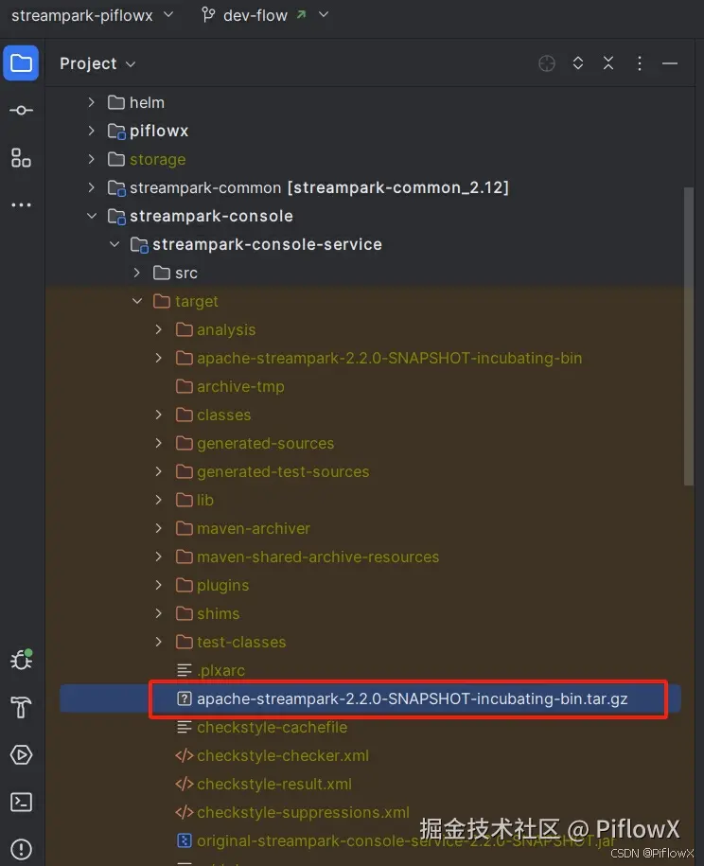Image resolution: width=704 pixels, height=866 pixels.
Task: Select the target folder row
Action: [370, 301]
